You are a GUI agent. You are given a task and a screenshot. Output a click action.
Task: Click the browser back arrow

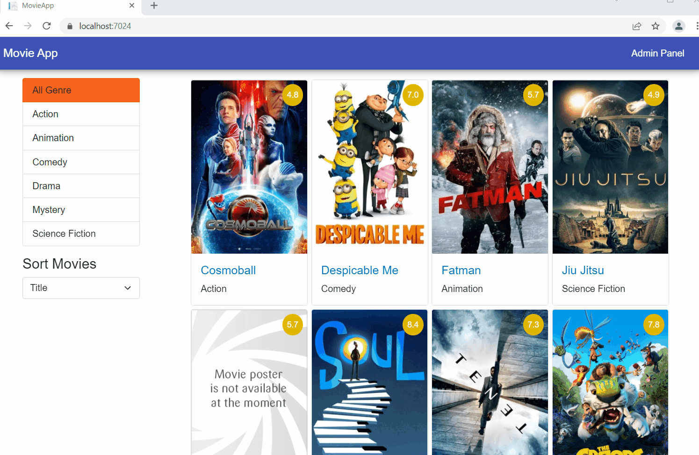pos(9,26)
